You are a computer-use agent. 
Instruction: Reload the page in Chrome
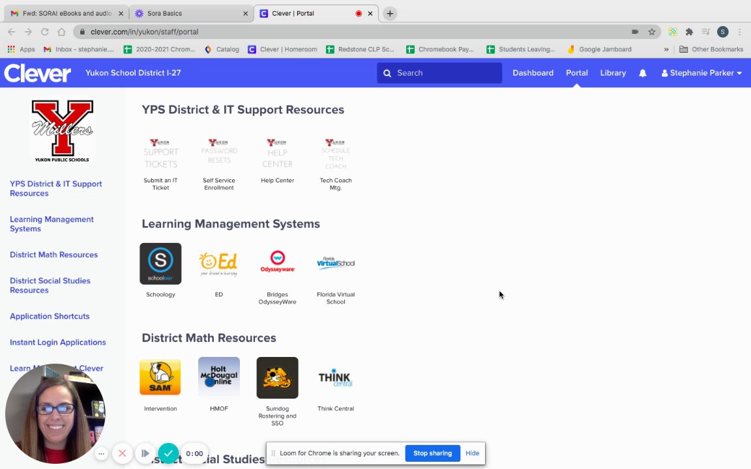(x=44, y=32)
